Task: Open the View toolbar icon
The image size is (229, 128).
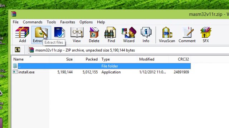Action: (x=77, y=32)
